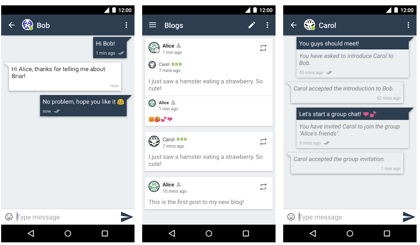The image size is (420, 245).
Task: Reblog Carol's hamster post
Action: click(263, 141)
